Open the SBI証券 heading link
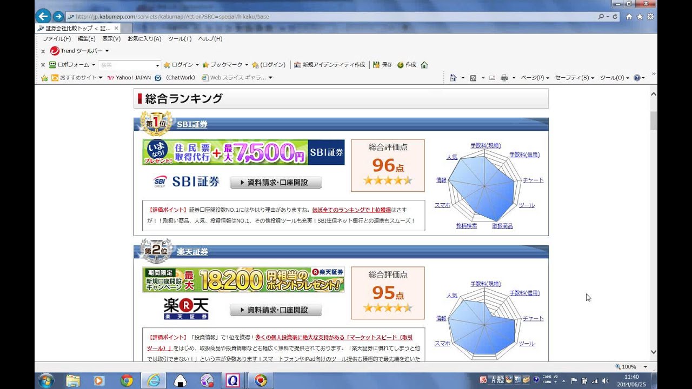 click(192, 124)
